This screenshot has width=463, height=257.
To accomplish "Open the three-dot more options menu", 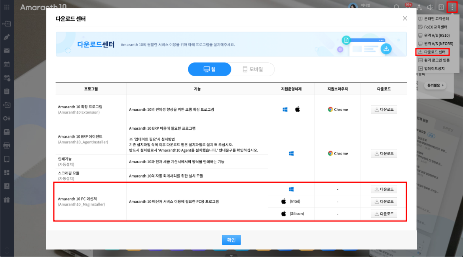I will pos(452,7).
